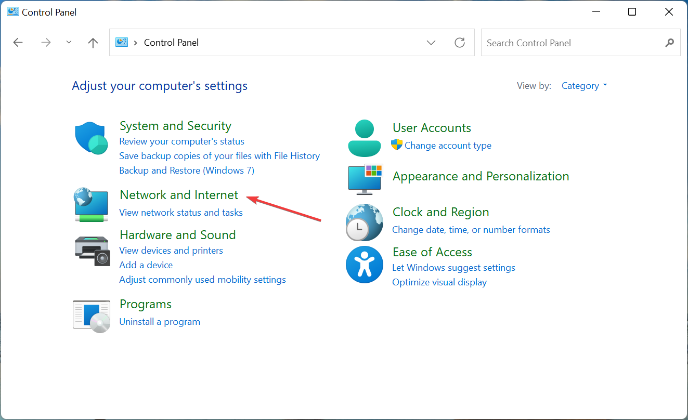
Task: Open the Ease of Access icon
Action: (x=364, y=265)
